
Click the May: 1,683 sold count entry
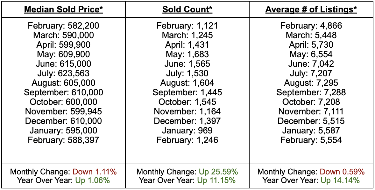(x=187, y=54)
